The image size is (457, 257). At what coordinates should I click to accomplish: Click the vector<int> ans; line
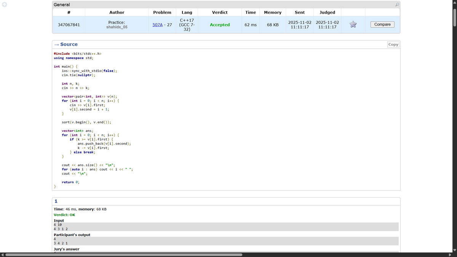click(77, 131)
